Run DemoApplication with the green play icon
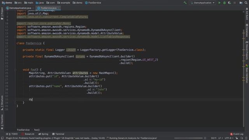This screenshot has height=140, width=249. pos(219,3)
